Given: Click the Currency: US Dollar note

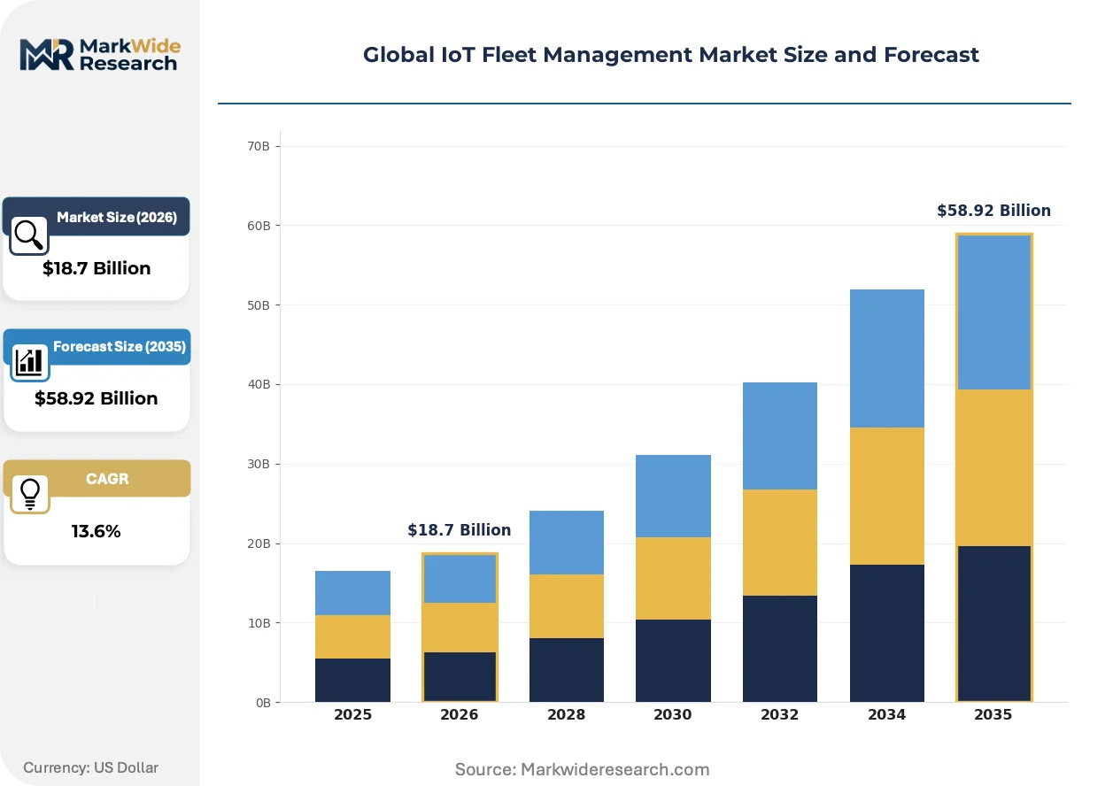Looking at the screenshot, I should pos(91,767).
